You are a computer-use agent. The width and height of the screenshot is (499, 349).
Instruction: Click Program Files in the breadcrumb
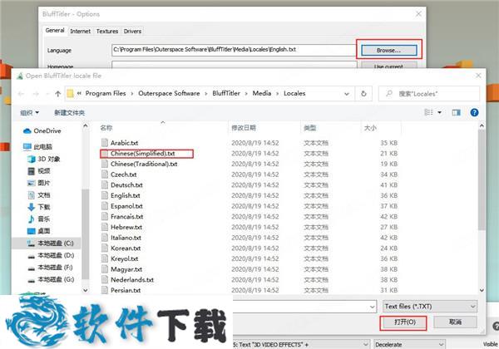click(106, 93)
